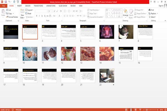Viewport: 167px width, 111px height.
Task: Click the Sign in link
Action: (x=161, y=6)
